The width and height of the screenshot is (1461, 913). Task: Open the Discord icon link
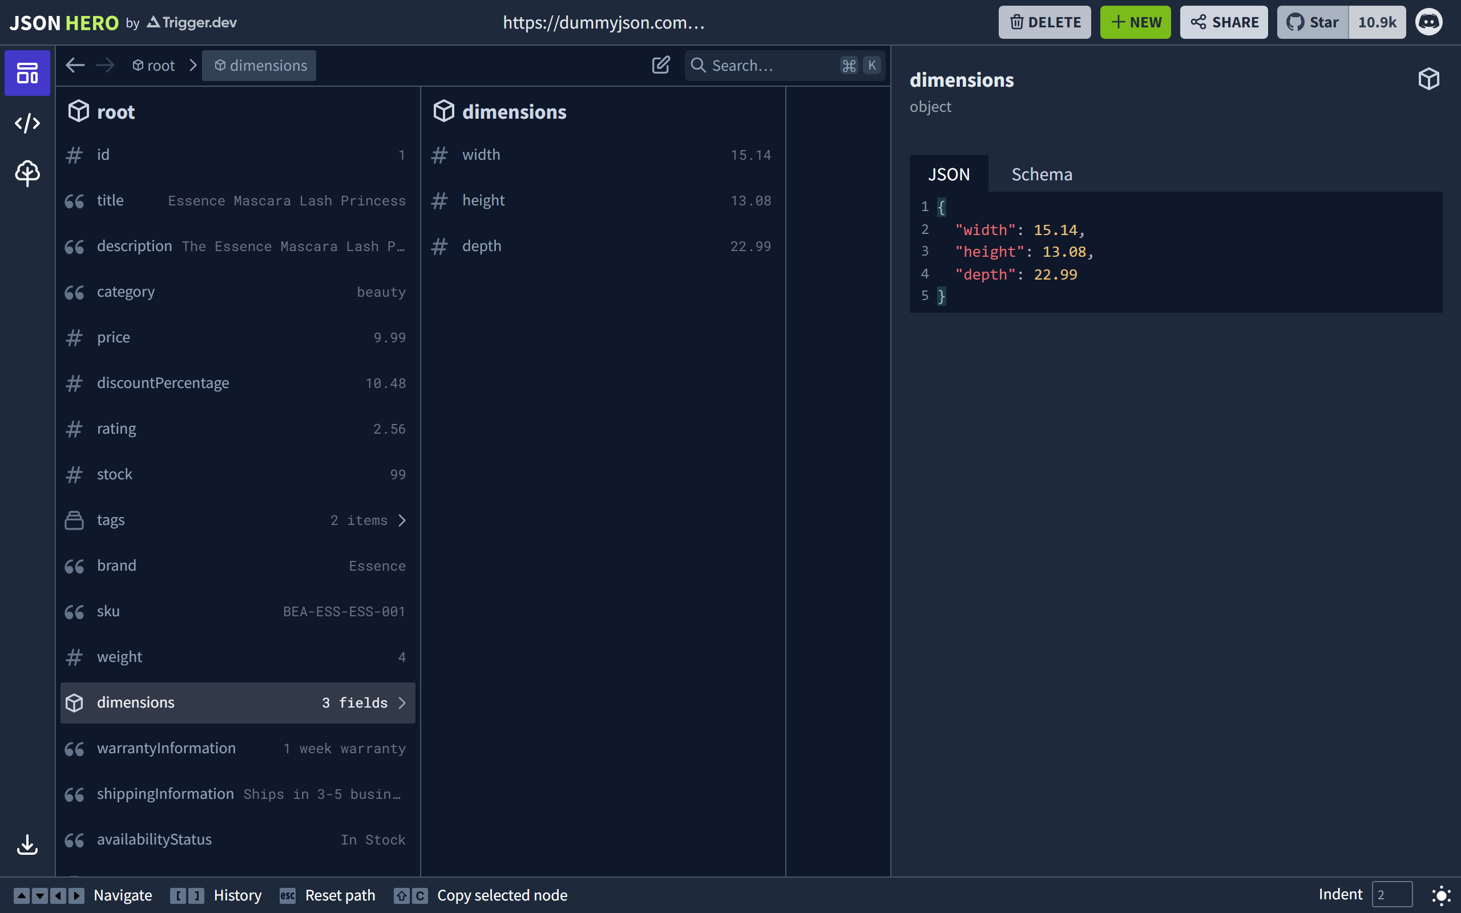(1428, 22)
